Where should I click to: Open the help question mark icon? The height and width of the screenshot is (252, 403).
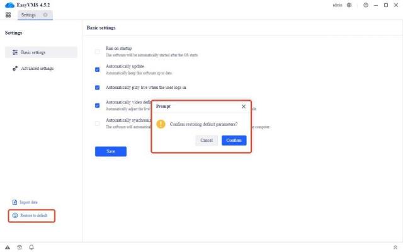tap(365, 5)
